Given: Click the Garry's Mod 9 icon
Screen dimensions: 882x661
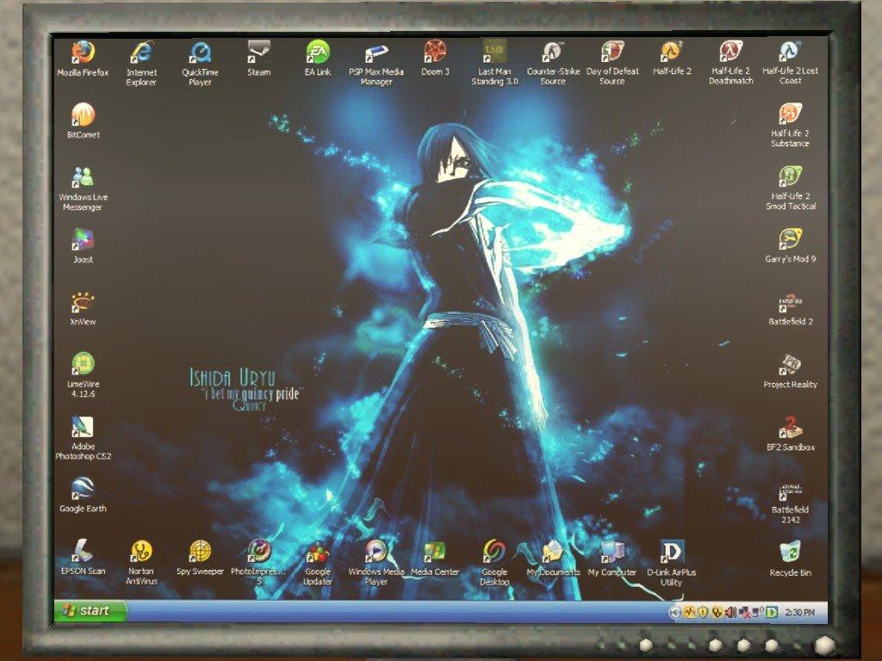Looking at the screenshot, I should click(x=791, y=240).
